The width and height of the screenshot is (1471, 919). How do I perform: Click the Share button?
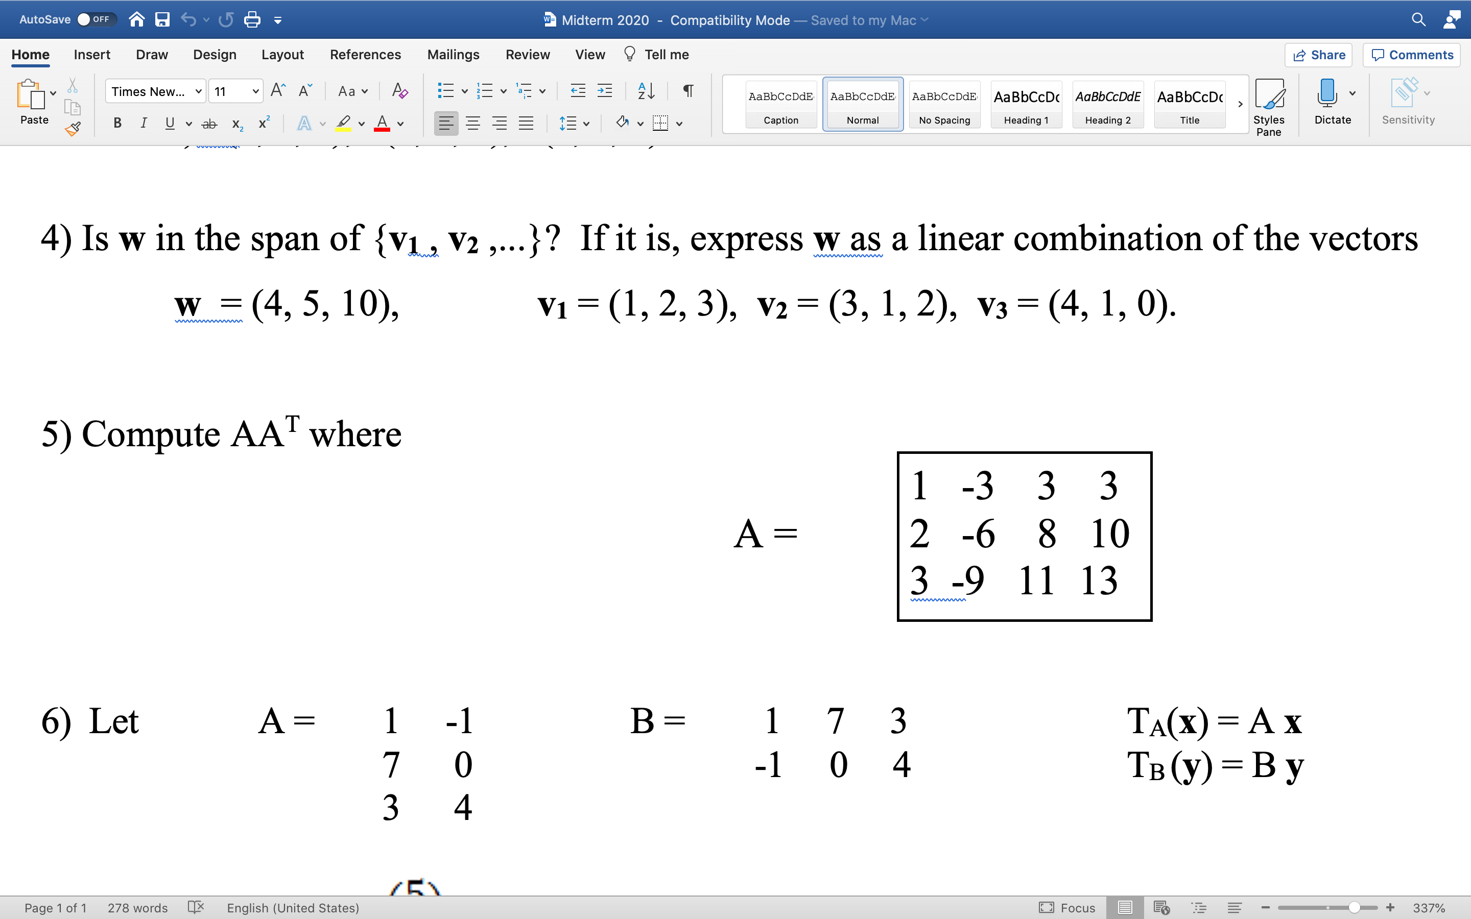[1318, 55]
